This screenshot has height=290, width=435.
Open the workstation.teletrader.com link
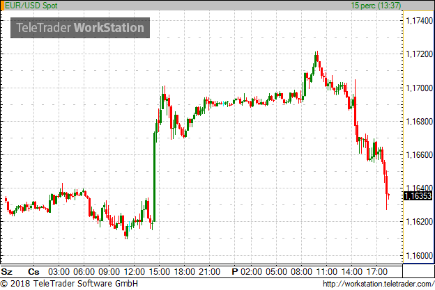point(379,284)
